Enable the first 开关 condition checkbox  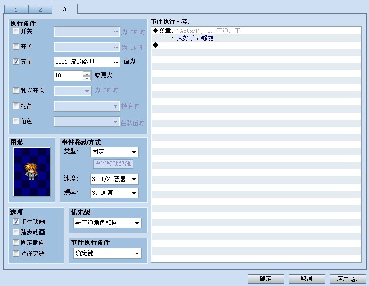tap(16, 31)
